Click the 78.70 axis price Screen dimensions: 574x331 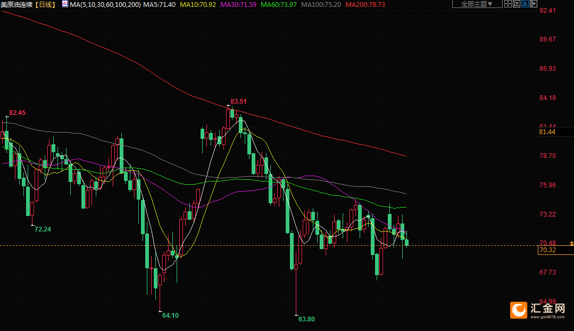[x=547, y=155]
